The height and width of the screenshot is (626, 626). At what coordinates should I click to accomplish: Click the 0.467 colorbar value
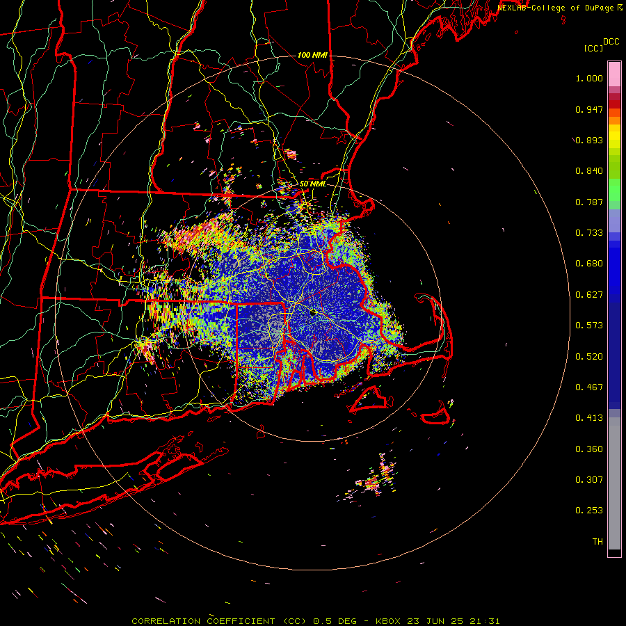589,387
